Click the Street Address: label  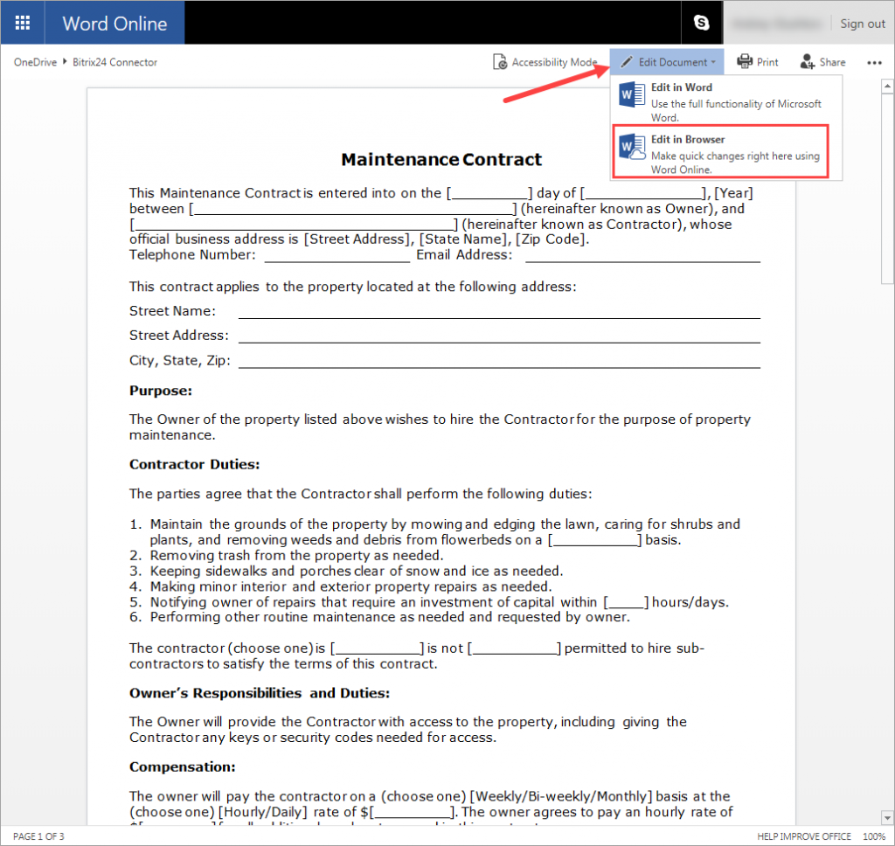coord(178,336)
